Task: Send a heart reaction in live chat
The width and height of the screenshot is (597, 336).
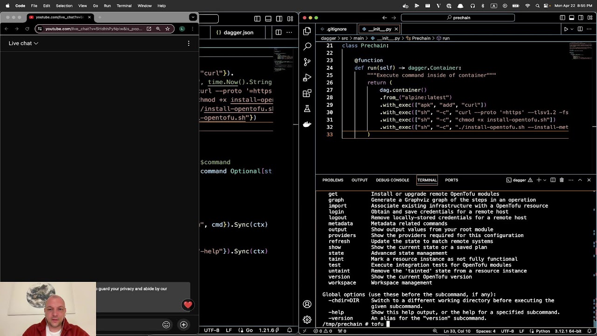Action: (x=187, y=305)
